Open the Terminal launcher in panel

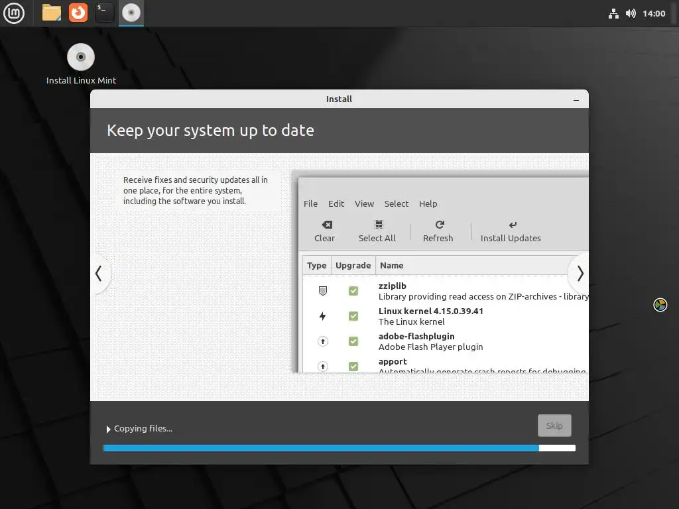[x=104, y=13]
